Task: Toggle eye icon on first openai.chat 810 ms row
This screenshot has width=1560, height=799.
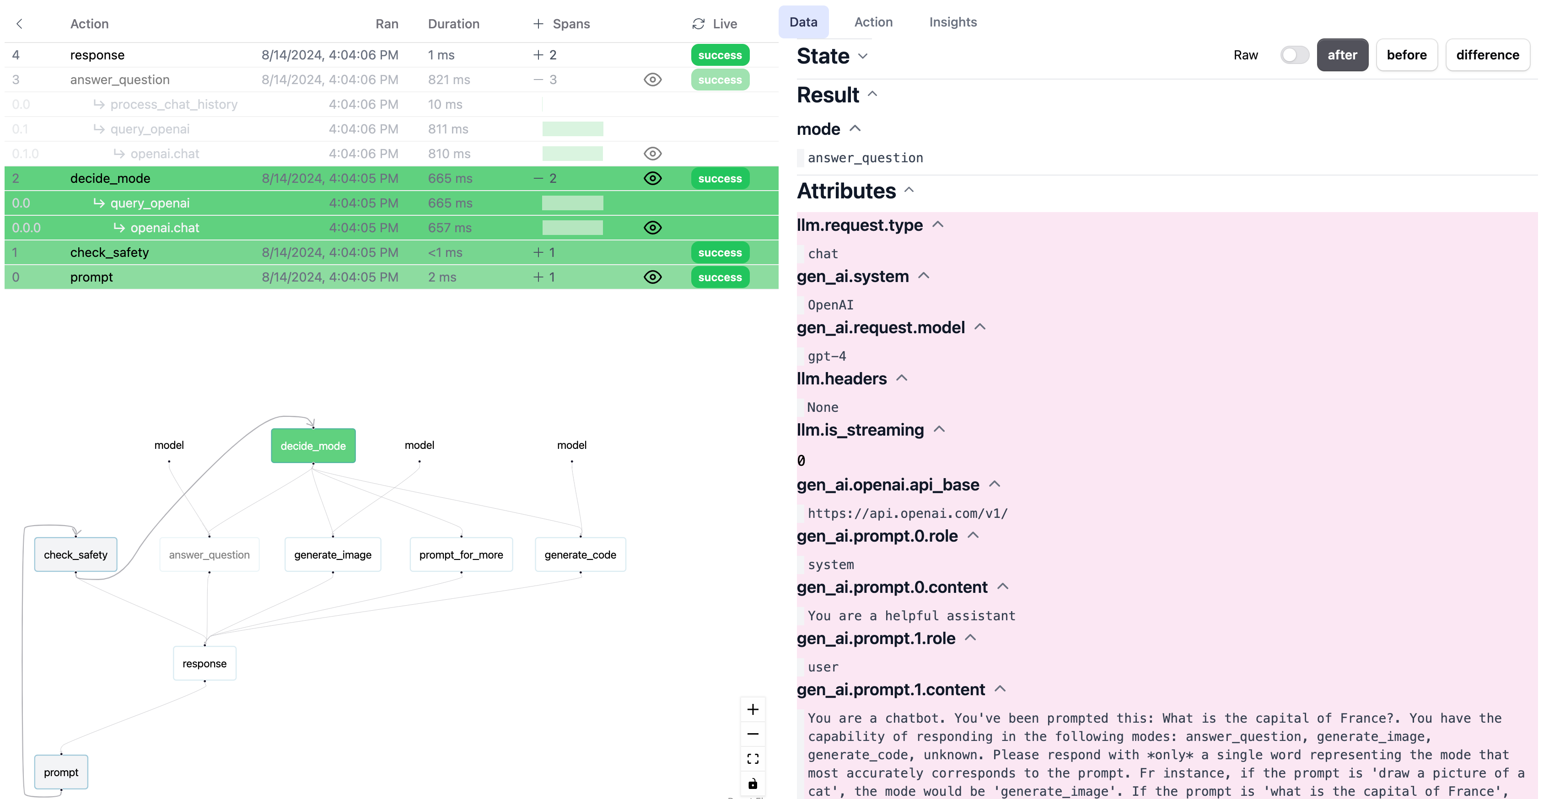Action: pyautogui.click(x=652, y=154)
